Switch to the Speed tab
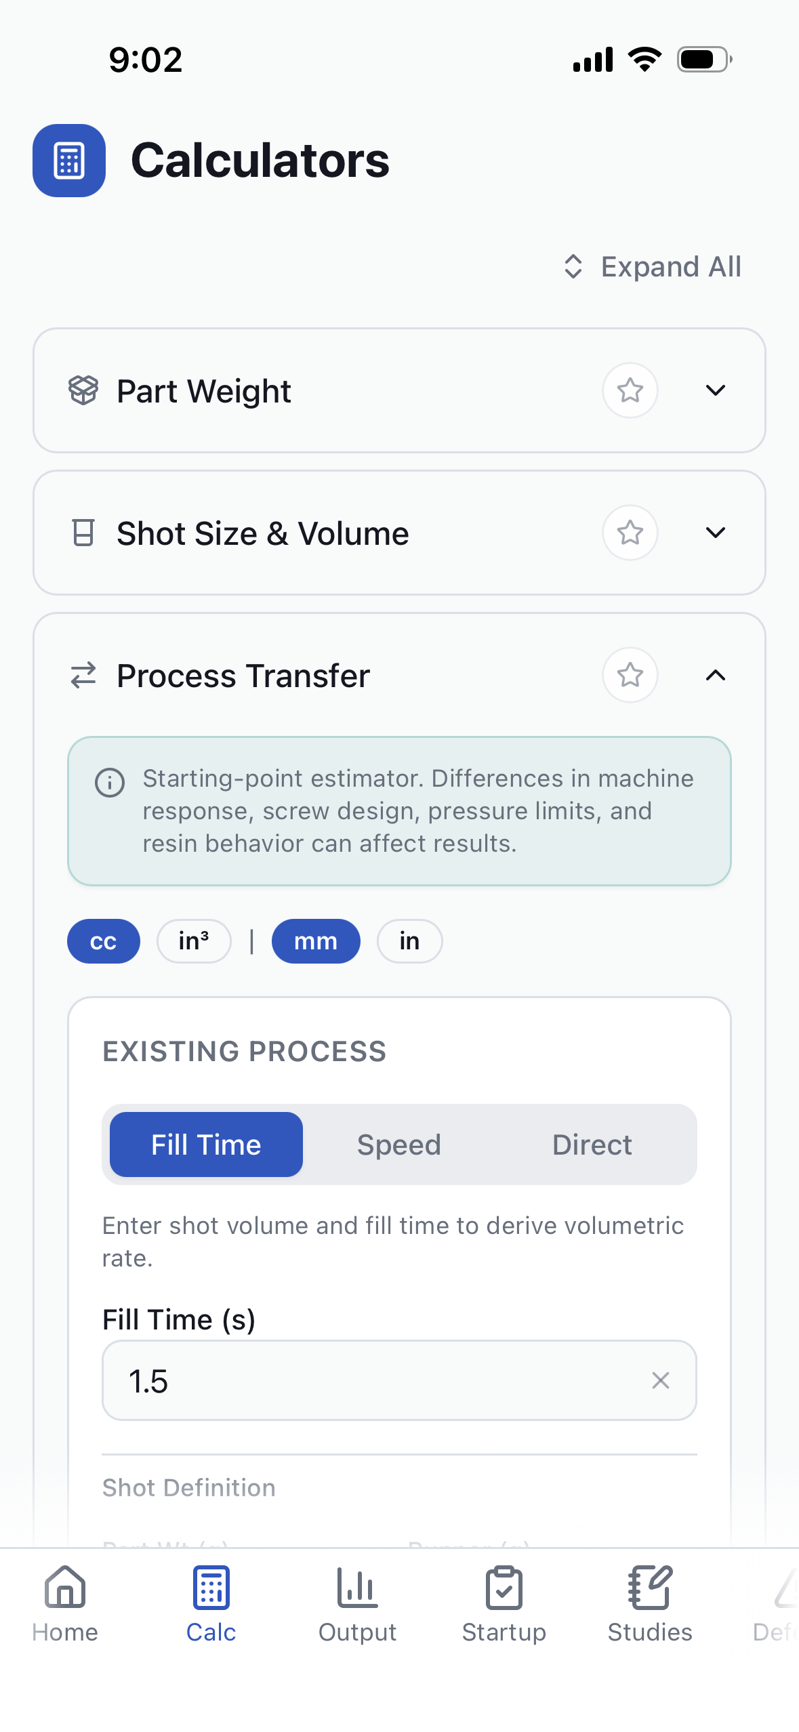 coord(398,1144)
